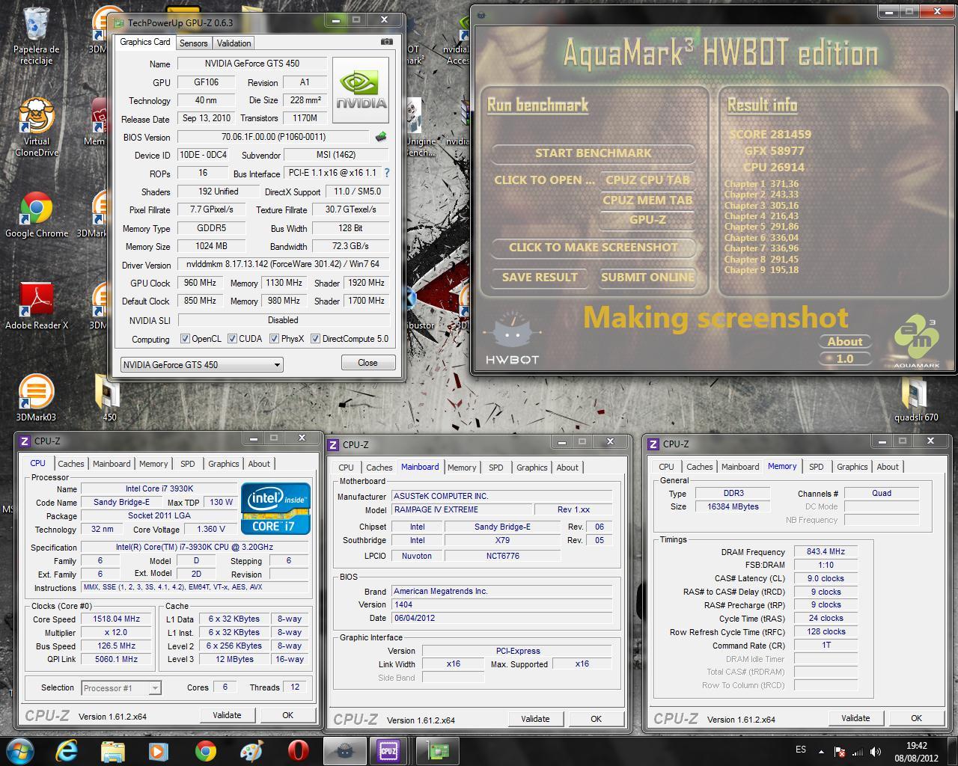The image size is (958, 766).
Task: Click the volume icon in the system tray
Action: point(874,752)
